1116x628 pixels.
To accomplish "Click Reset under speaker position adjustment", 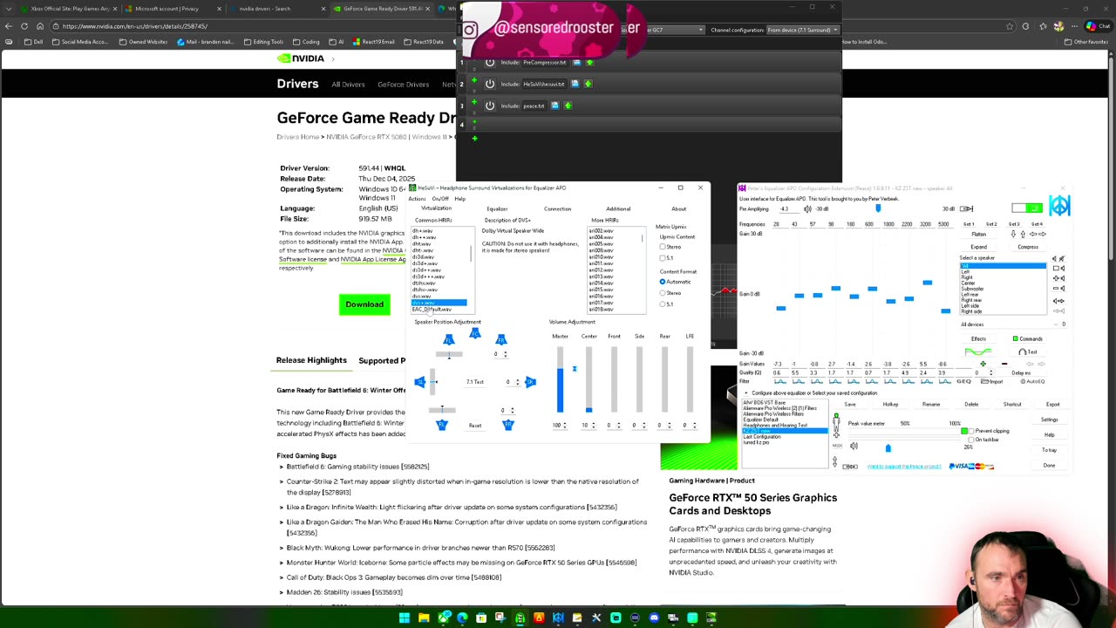I will tap(475, 426).
